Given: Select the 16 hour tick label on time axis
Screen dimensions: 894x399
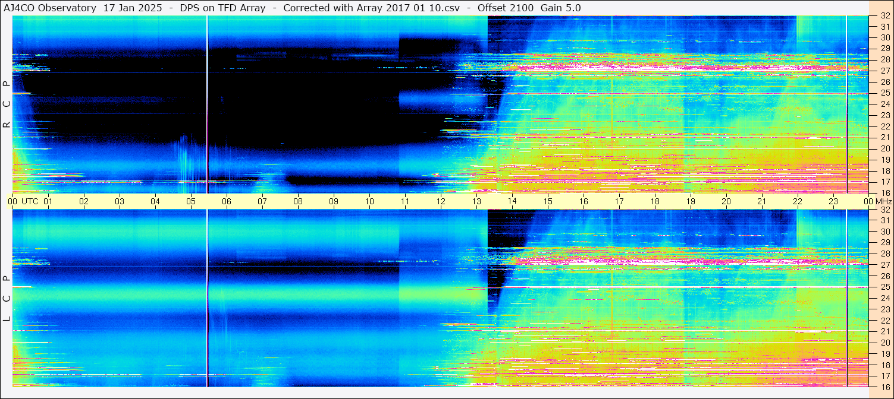Looking at the screenshot, I should pyautogui.click(x=584, y=202).
